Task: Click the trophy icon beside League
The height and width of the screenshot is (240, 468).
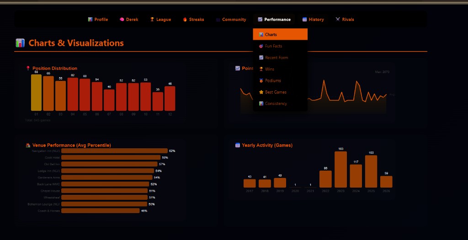Action: coord(152,19)
